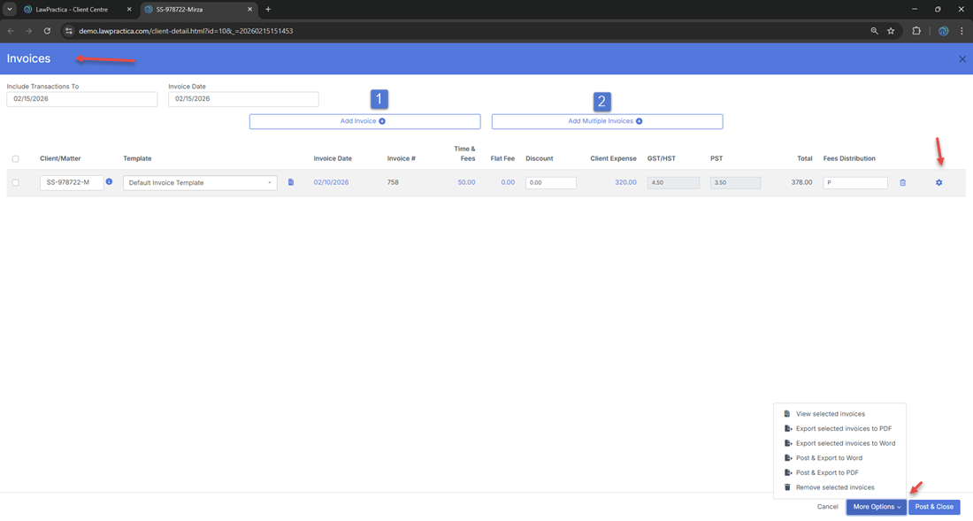Click the Discount input field
973x521 pixels.
pos(550,183)
